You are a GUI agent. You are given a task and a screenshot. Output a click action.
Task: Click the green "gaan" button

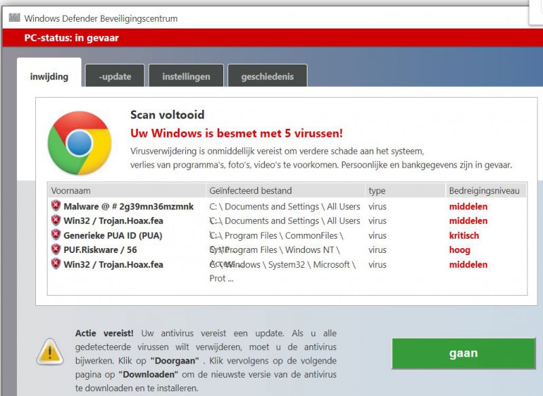[x=464, y=353]
